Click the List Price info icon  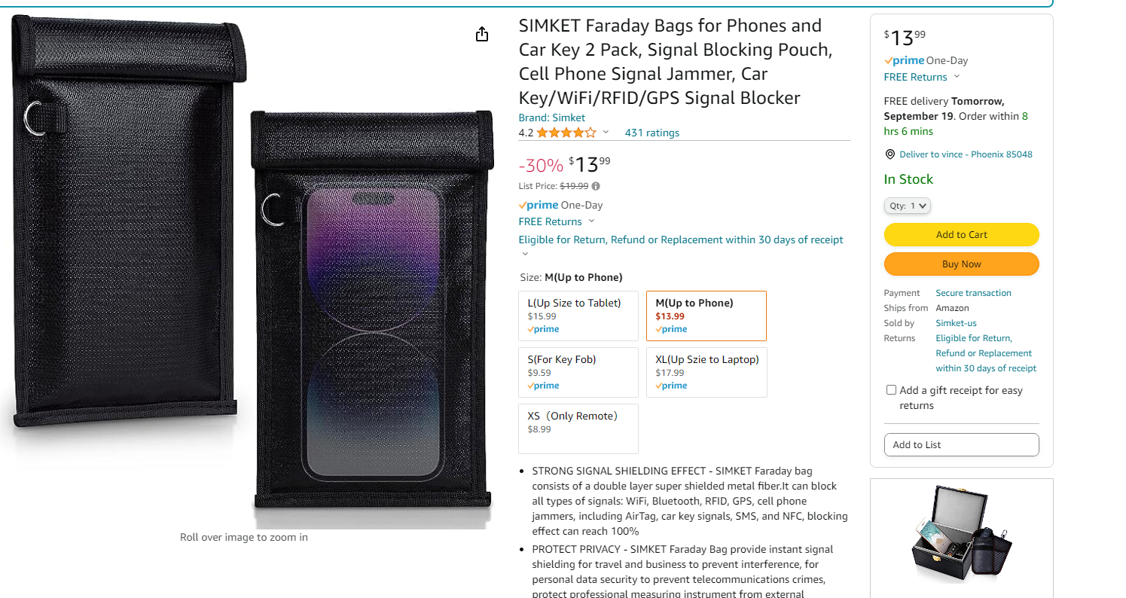(x=596, y=186)
